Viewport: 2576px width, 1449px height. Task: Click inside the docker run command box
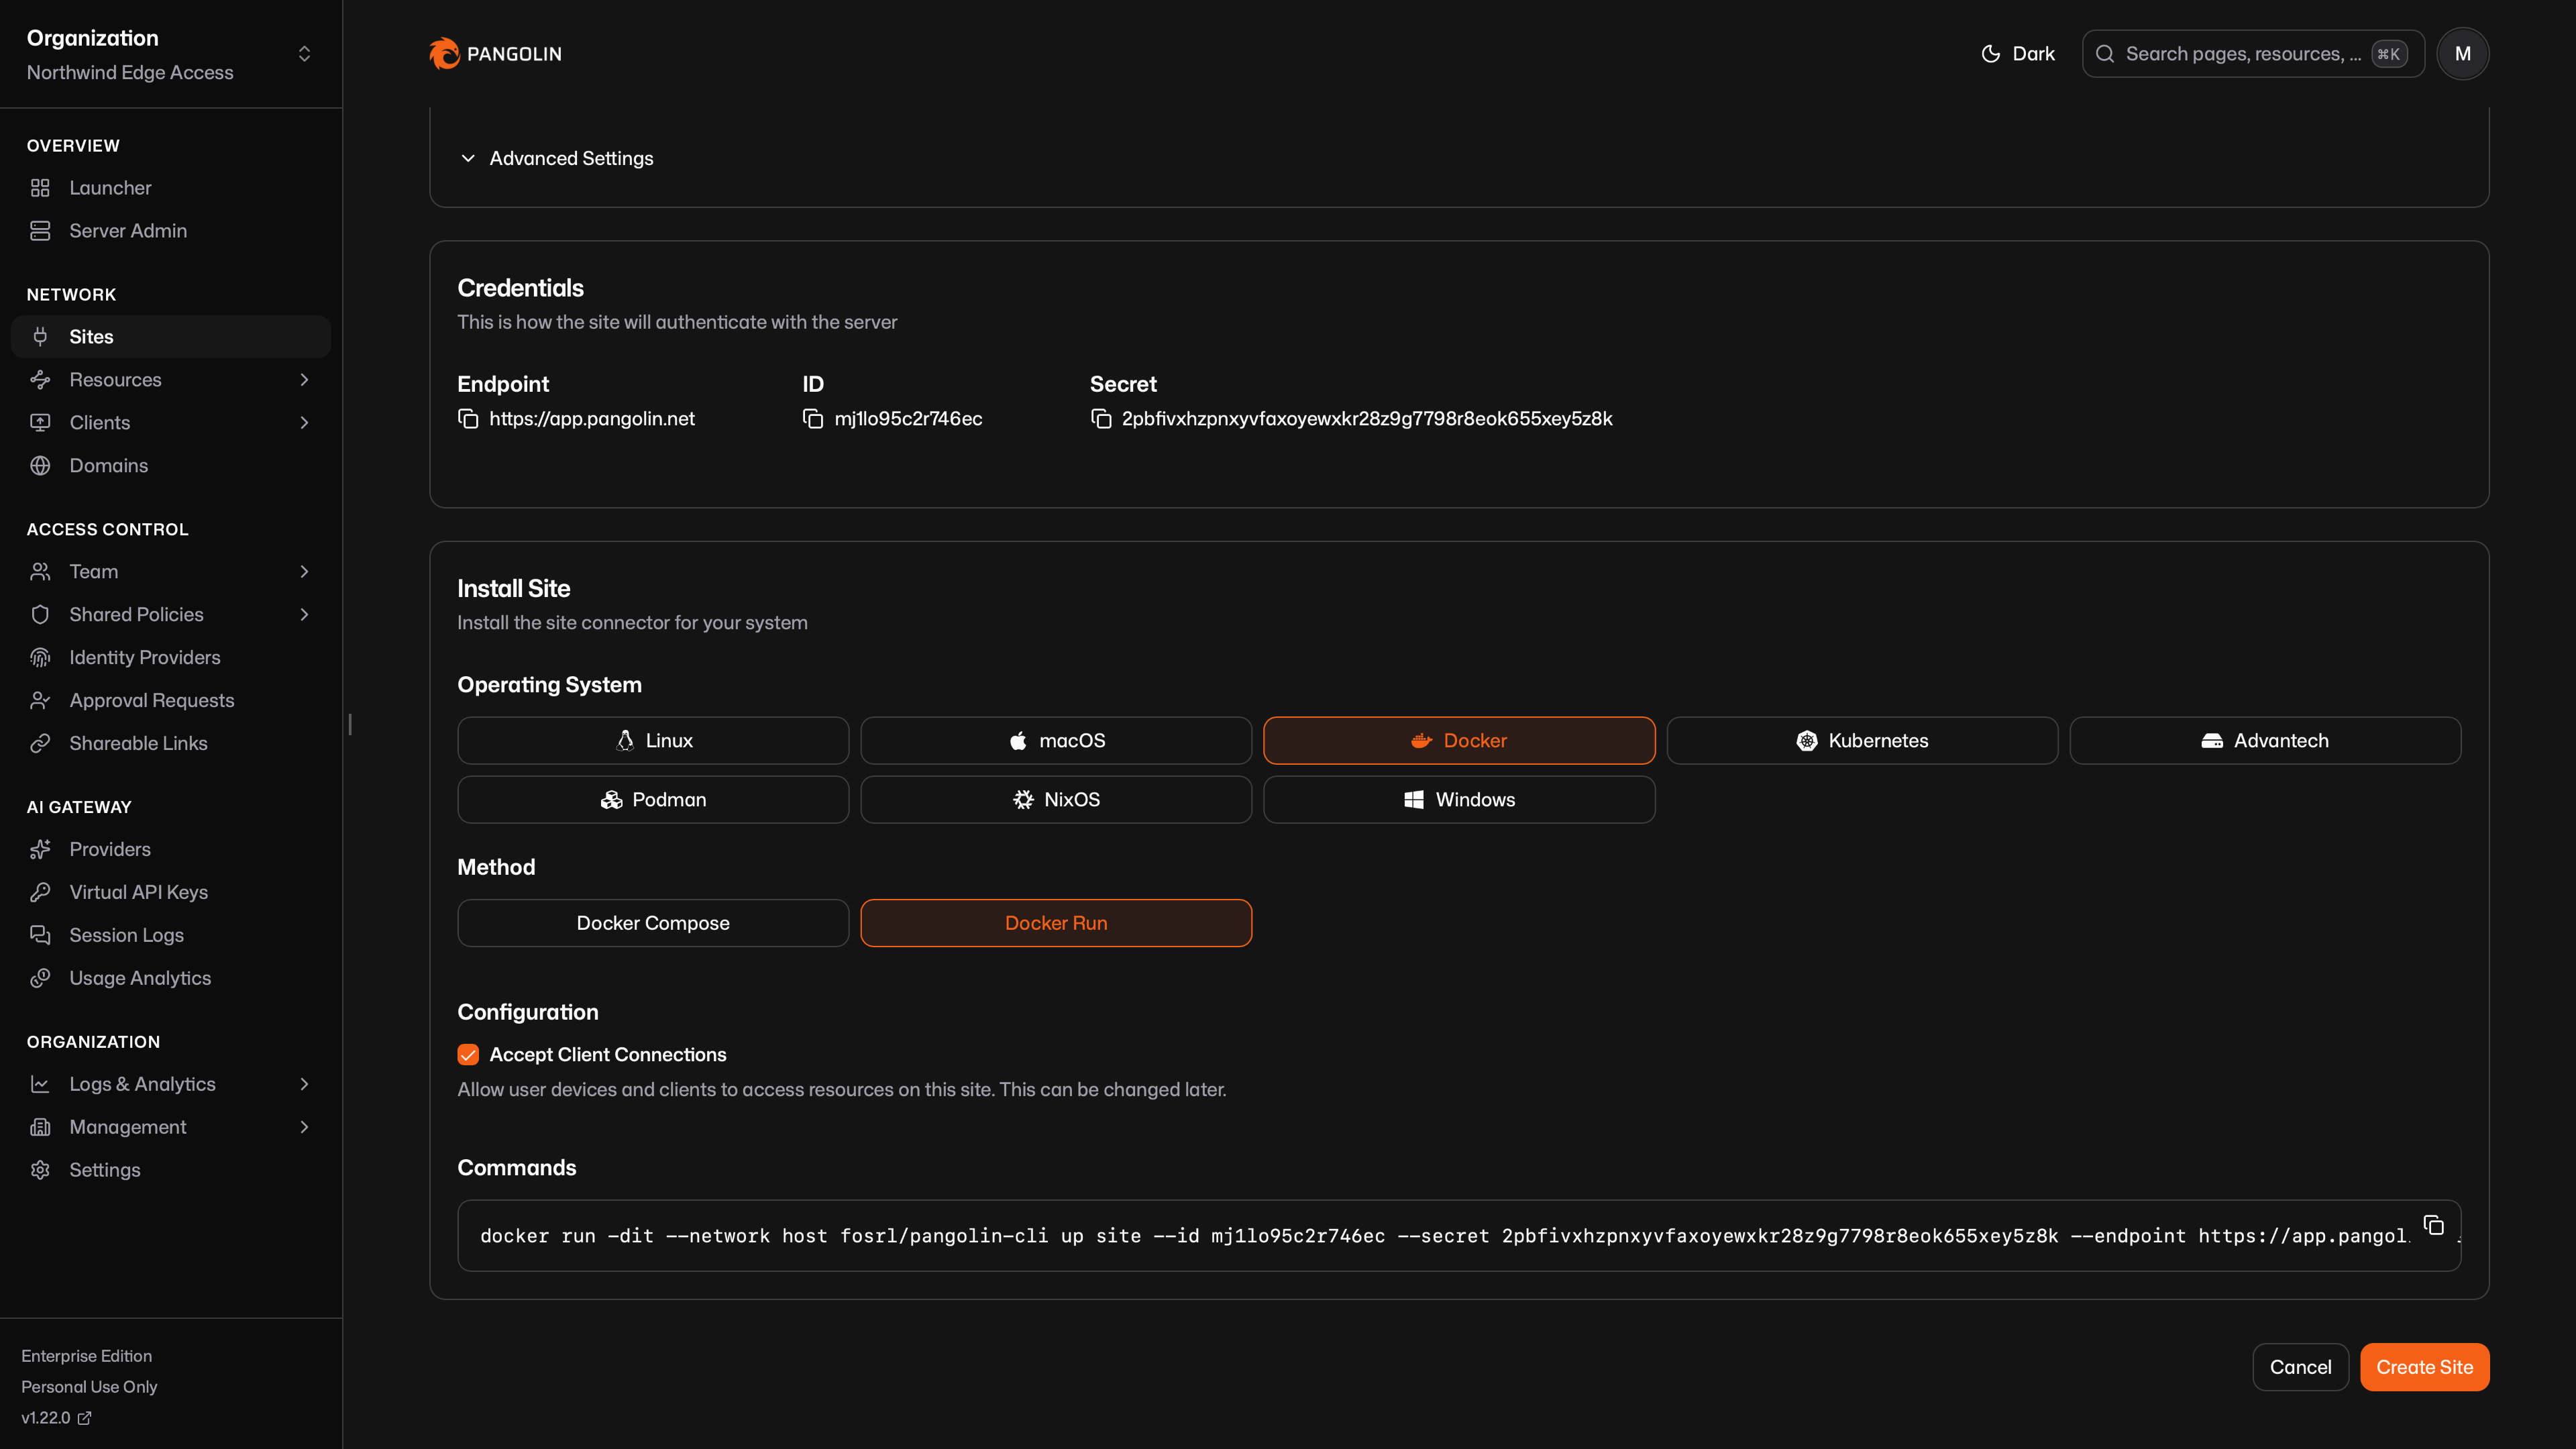[x=1459, y=1237]
